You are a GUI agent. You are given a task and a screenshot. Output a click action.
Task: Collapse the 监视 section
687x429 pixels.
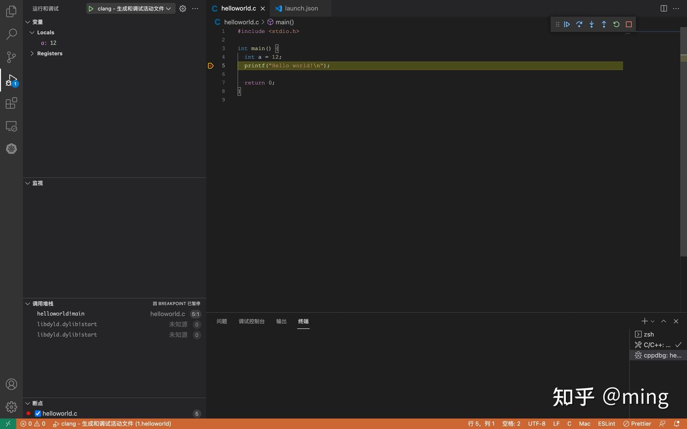28,183
